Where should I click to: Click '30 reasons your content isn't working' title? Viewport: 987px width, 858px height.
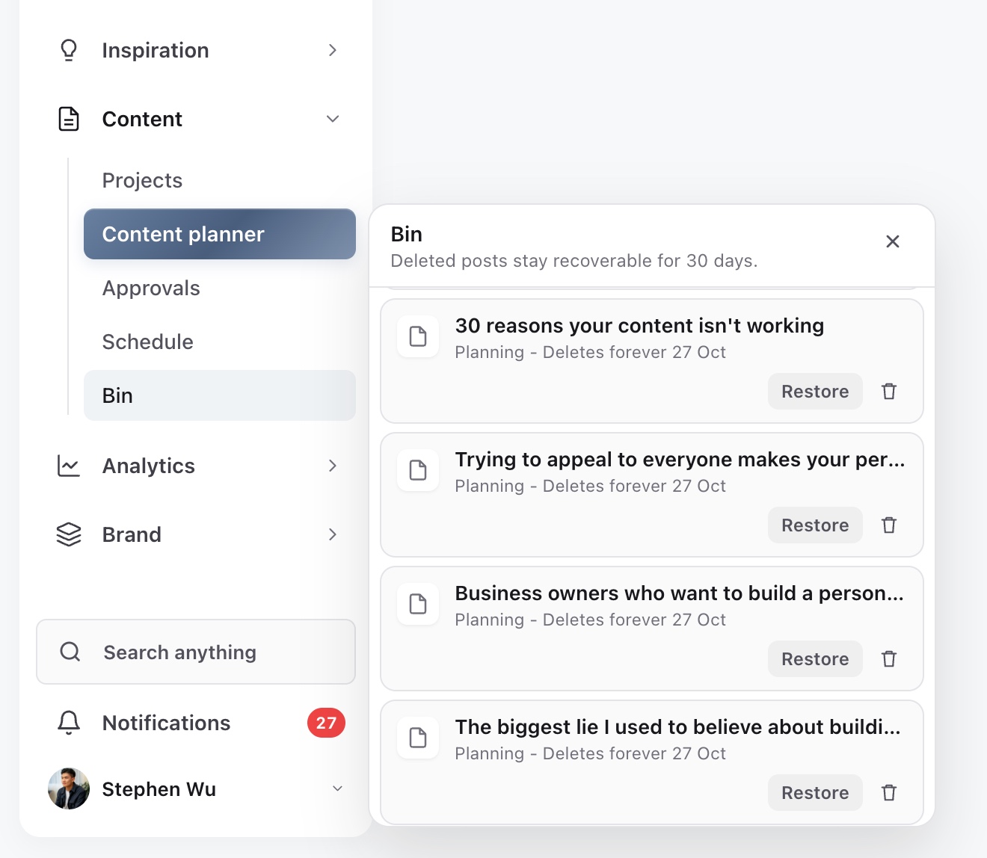point(639,326)
